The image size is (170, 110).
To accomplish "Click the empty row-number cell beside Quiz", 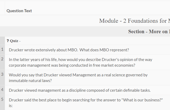I will tap(2, 41).
